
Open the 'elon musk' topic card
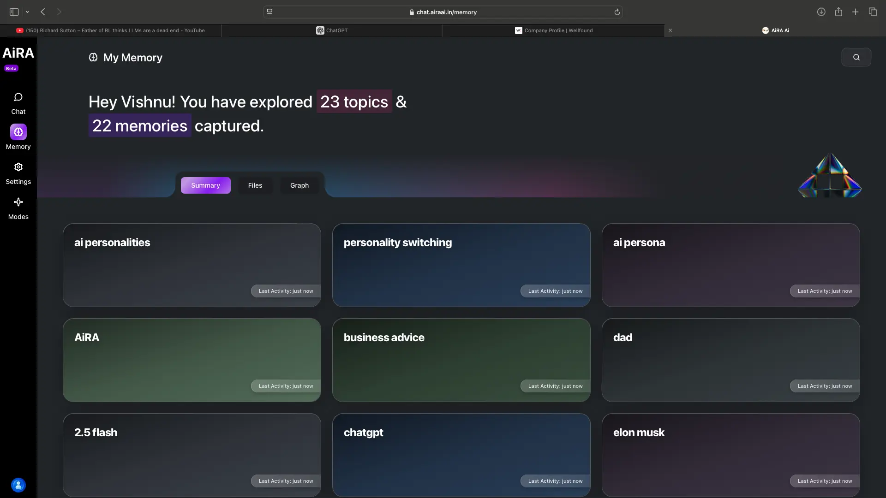tap(730, 455)
